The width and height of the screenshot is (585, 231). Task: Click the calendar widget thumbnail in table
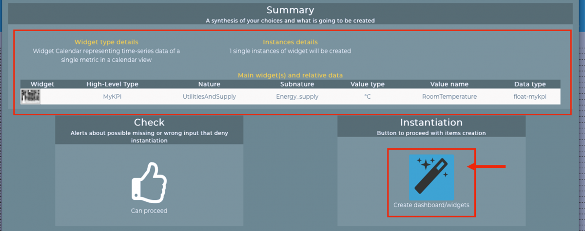30,96
